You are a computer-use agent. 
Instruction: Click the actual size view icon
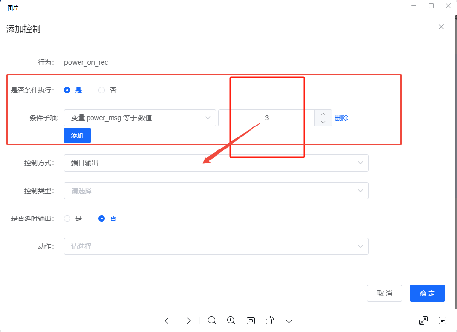point(251,321)
